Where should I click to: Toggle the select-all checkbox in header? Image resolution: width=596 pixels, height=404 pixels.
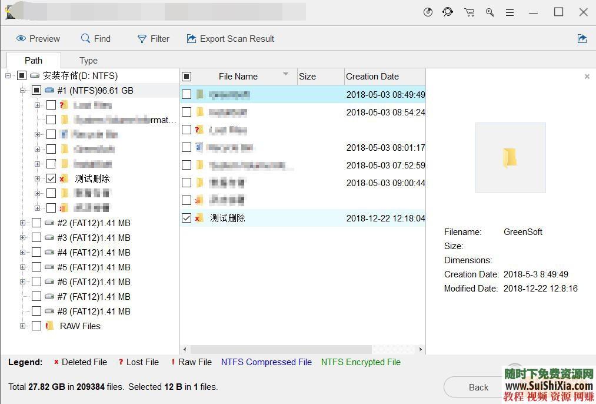coord(187,77)
